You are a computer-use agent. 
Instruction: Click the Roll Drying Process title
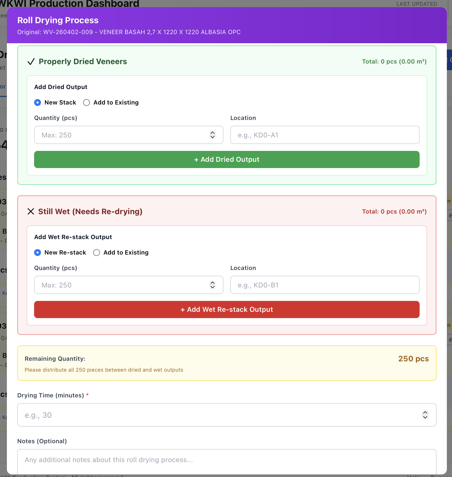pos(58,20)
